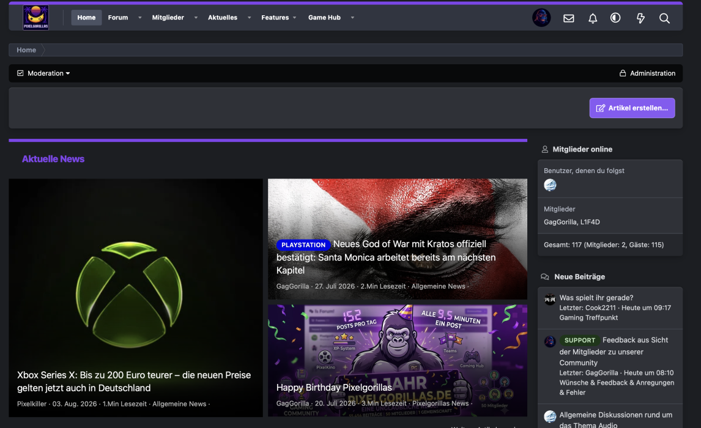Open the Neues God of War article title
The width and height of the screenshot is (701, 428).
[386, 257]
